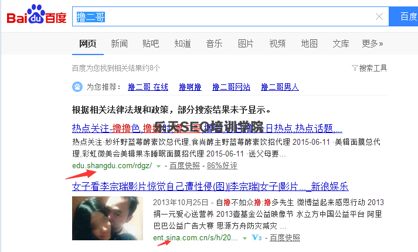Open the 地图 tab
418x252 pixels.
[x=309, y=43]
